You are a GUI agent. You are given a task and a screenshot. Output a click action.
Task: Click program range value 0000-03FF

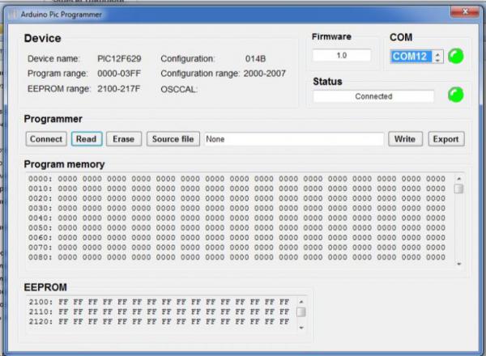pyautogui.click(x=119, y=74)
